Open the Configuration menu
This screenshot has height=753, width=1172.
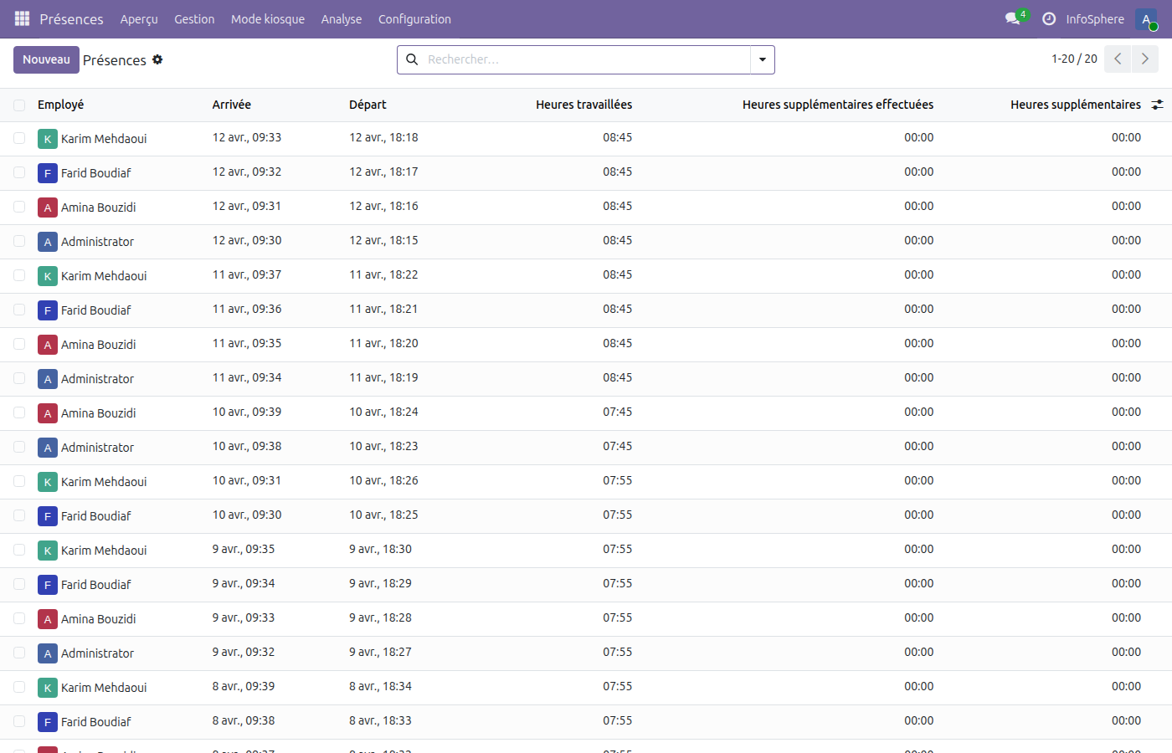(414, 19)
